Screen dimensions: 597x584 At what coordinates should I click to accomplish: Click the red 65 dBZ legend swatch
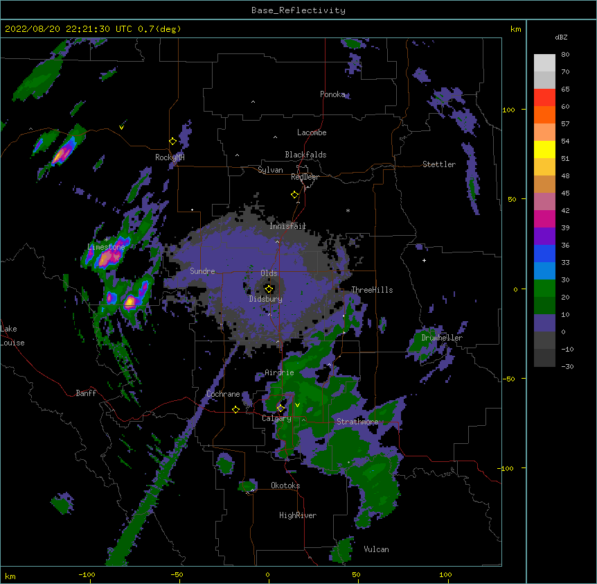click(x=544, y=98)
